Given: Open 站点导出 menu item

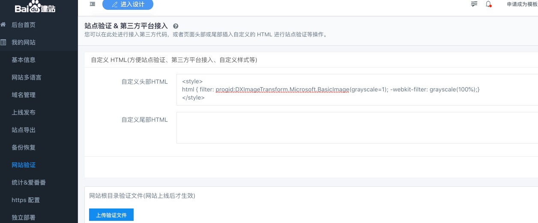Looking at the screenshot, I should click(24, 130).
